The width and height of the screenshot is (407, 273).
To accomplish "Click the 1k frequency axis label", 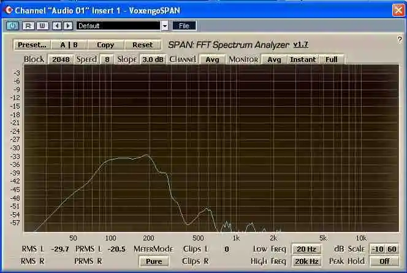I will 236,237.
